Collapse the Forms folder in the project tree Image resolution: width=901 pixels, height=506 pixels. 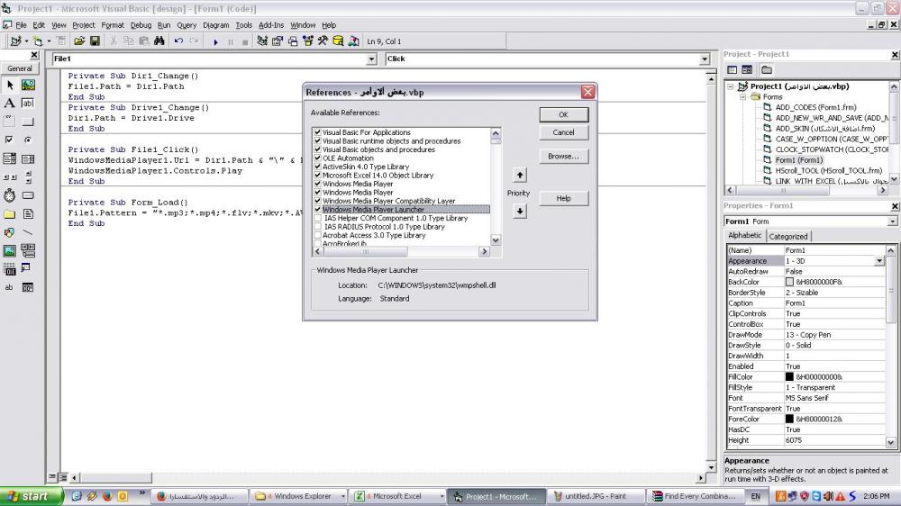[743, 97]
